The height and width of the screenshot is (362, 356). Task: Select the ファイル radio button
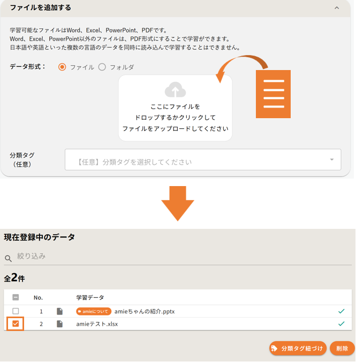62,67
